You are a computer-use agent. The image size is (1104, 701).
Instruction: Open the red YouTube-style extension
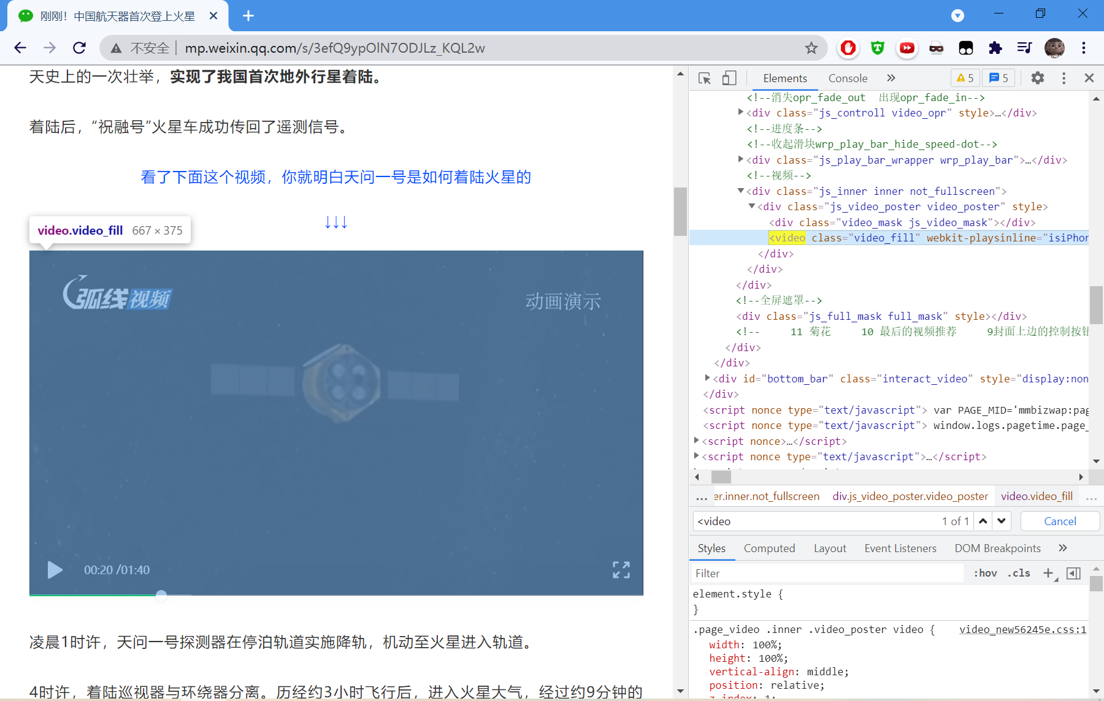click(x=907, y=48)
